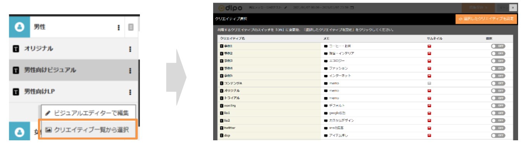Click lis2 creative name

tap(227, 121)
